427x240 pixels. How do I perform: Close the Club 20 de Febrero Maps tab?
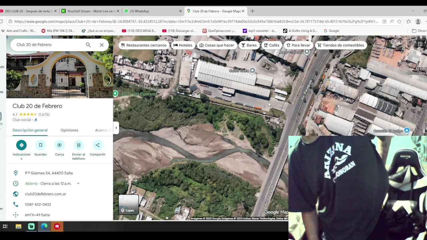click(x=243, y=11)
